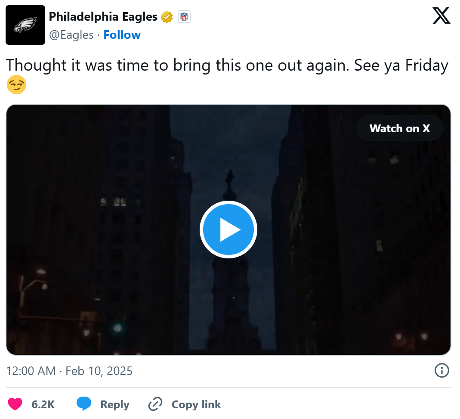Viewport: 460px width, 419px height.
Task: Click the Copy link text
Action: tap(196, 404)
